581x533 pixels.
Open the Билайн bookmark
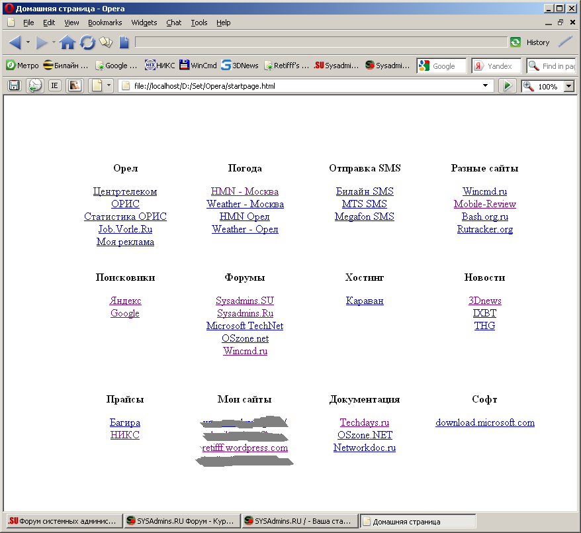pyautogui.click(x=66, y=66)
